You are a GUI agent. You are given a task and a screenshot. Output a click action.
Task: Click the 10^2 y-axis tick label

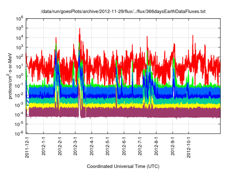(19, 57)
